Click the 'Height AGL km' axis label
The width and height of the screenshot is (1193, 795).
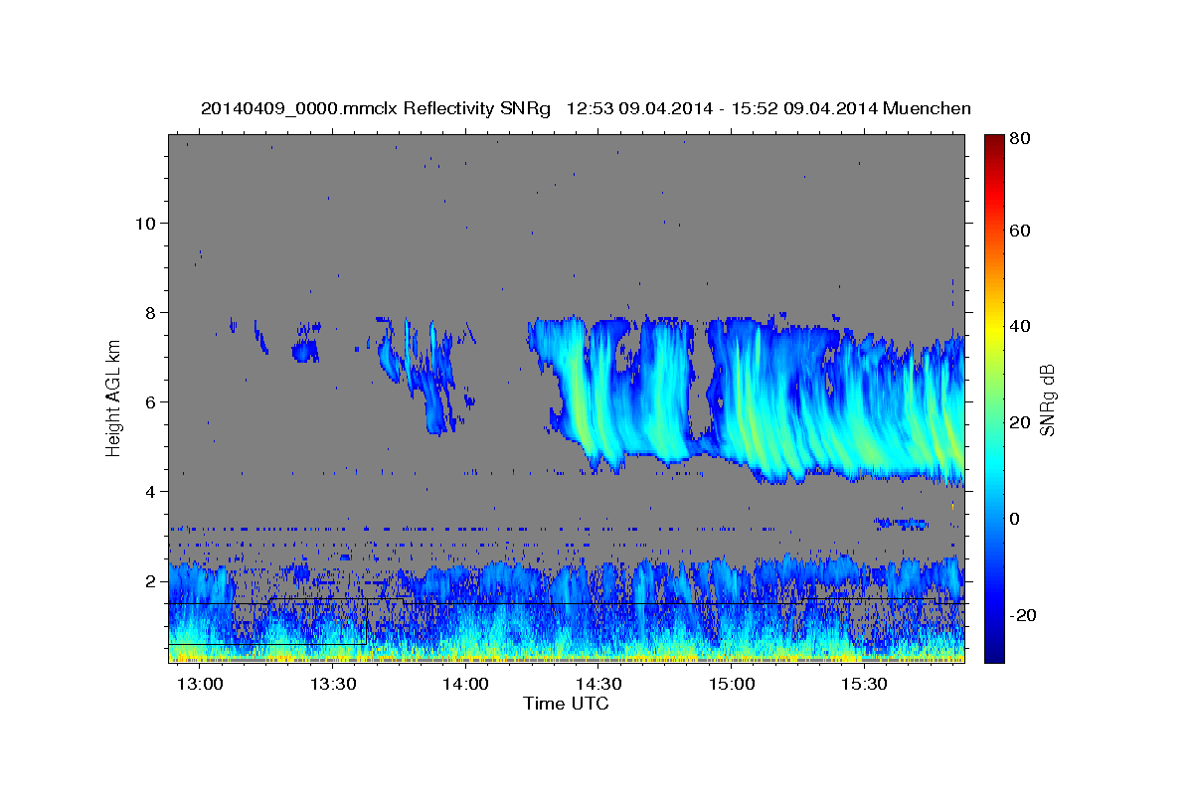coord(114,397)
